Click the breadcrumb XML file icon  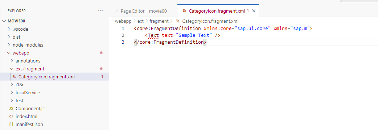click(x=178, y=21)
